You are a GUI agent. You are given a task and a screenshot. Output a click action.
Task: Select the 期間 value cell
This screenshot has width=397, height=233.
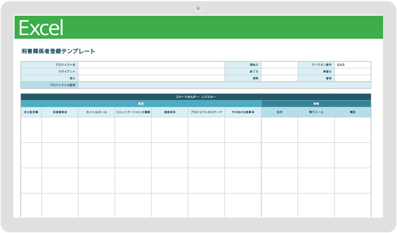(279, 79)
